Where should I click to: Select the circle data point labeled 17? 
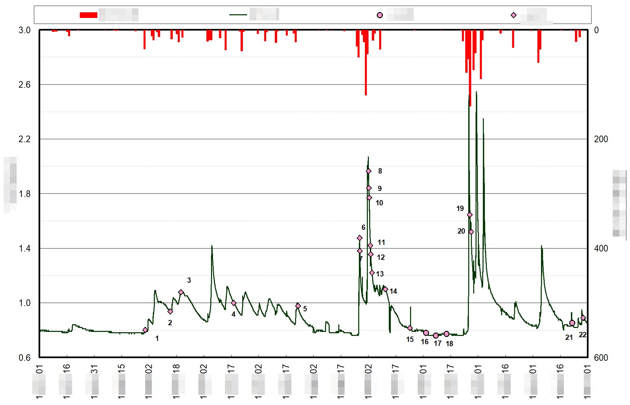pos(436,336)
